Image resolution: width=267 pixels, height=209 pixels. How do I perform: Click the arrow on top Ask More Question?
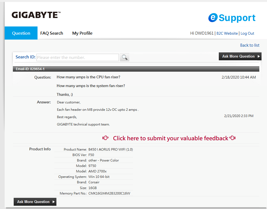tap(259, 56)
